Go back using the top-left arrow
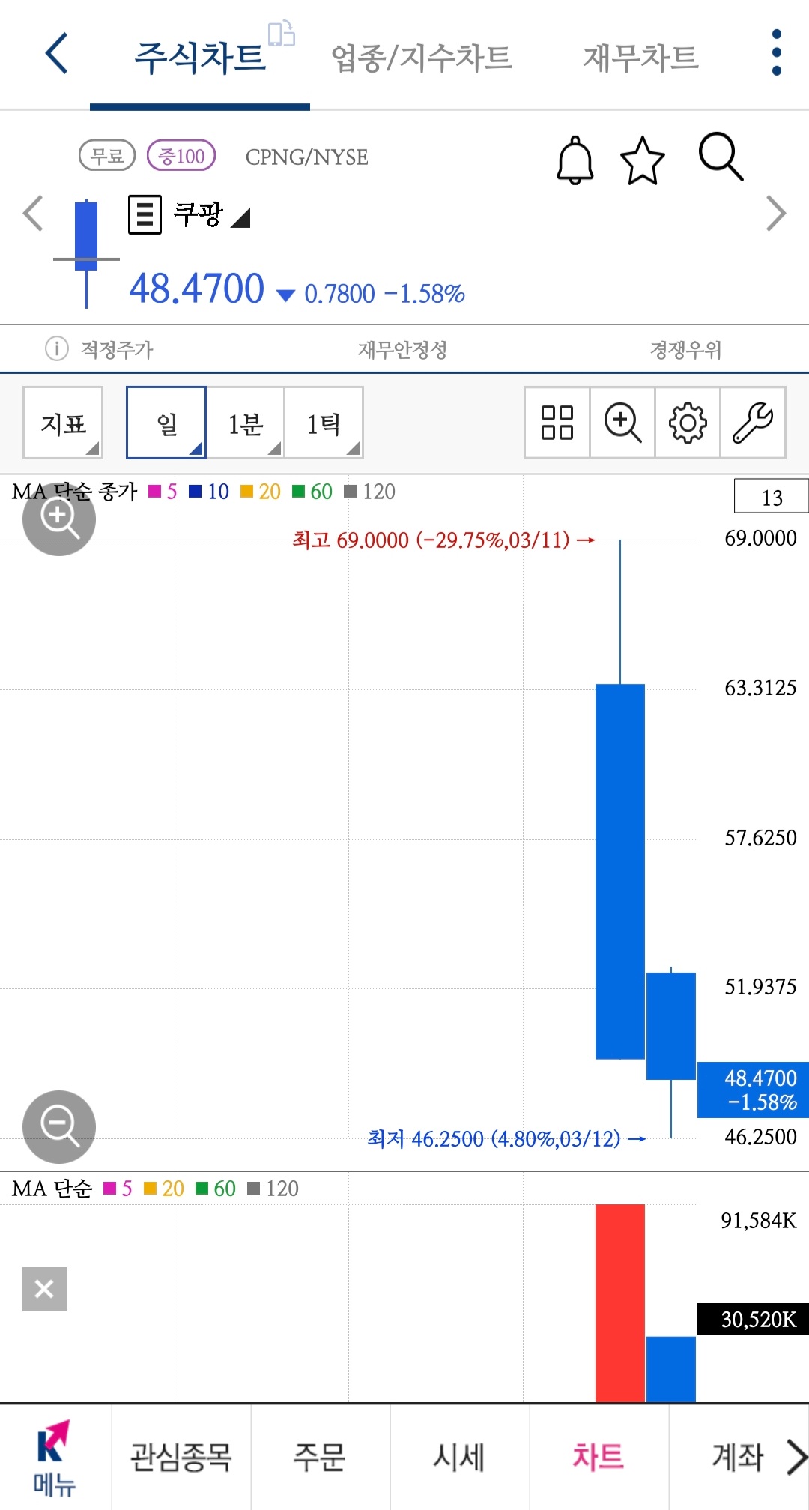 (57, 53)
